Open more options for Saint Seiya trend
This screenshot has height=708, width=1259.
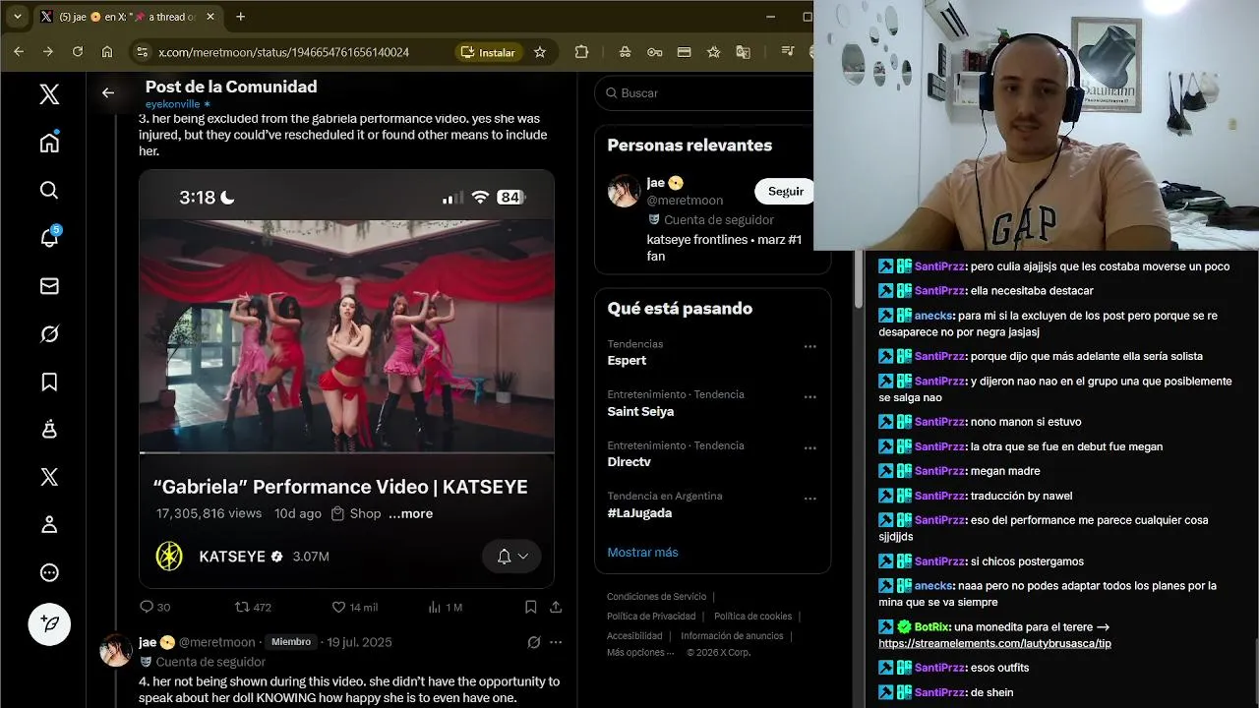coord(809,397)
